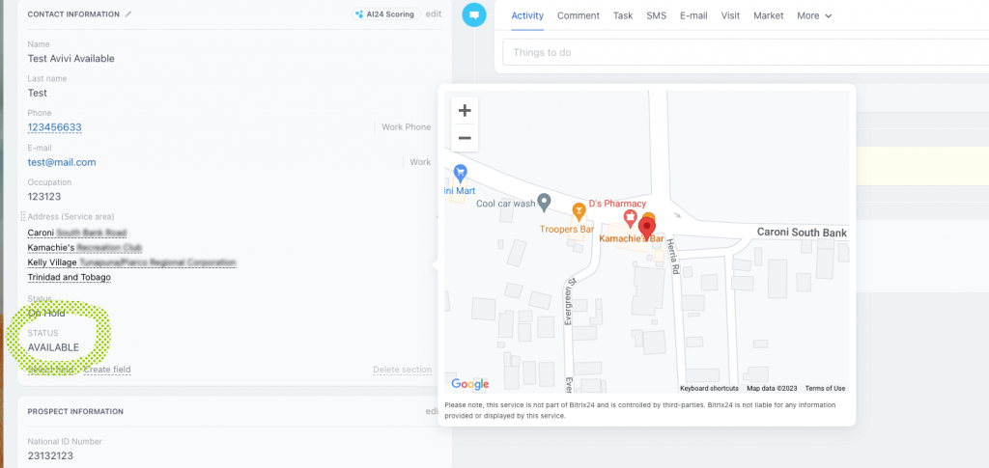Screen dimensions: 989x468
Task: Click the D's Pharmacy map marker
Action: coord(629,218)
